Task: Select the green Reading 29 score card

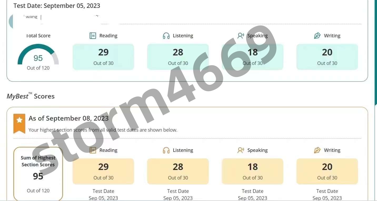Action: 103,57
